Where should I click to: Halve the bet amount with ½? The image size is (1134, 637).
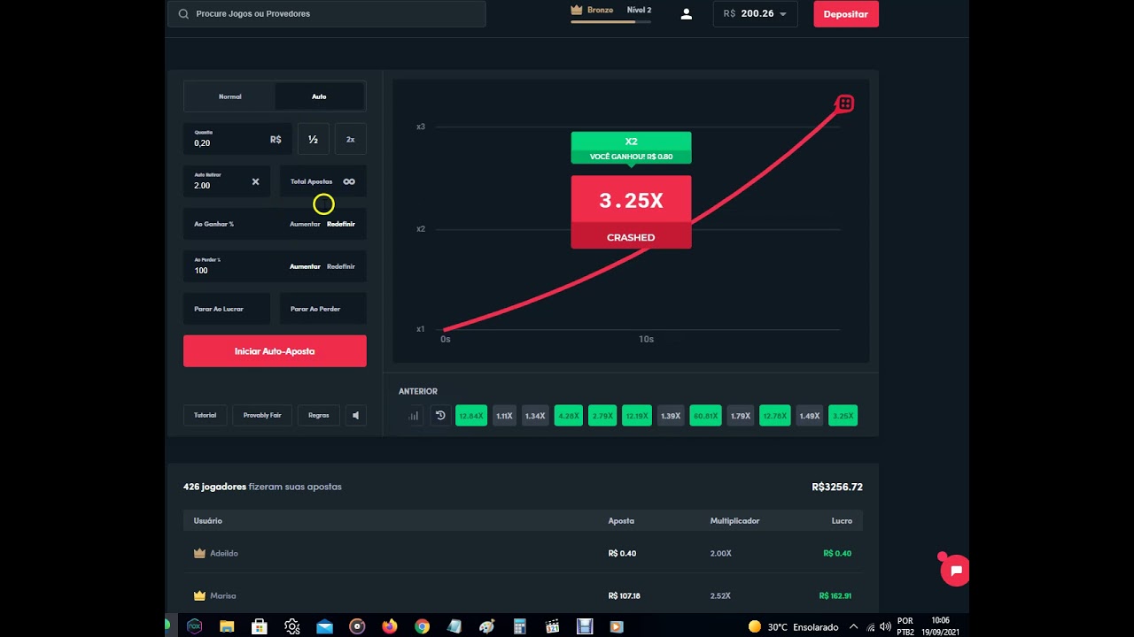[313, 139]
